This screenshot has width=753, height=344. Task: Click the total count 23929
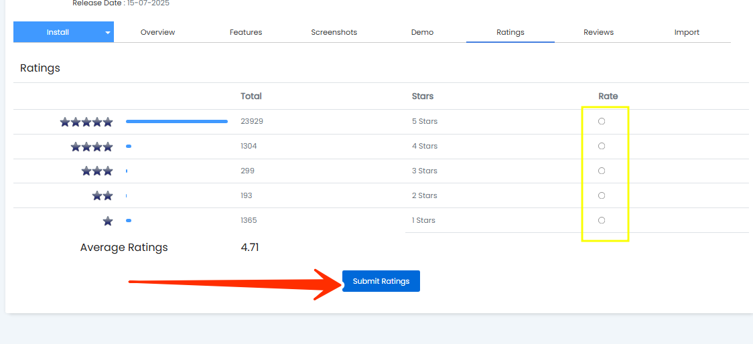tap(252, 121)
